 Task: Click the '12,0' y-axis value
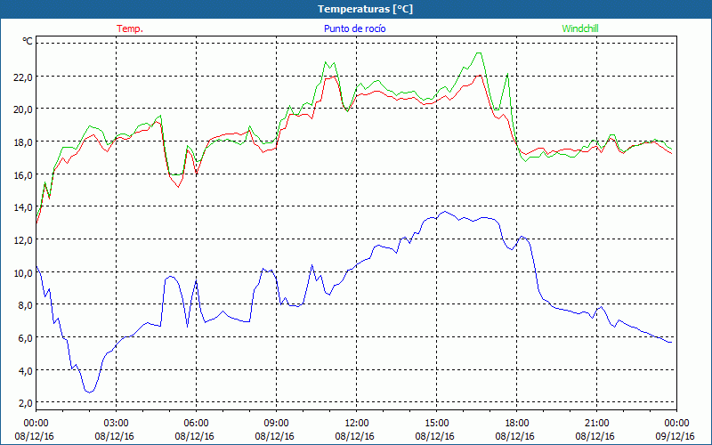[23, 240]
